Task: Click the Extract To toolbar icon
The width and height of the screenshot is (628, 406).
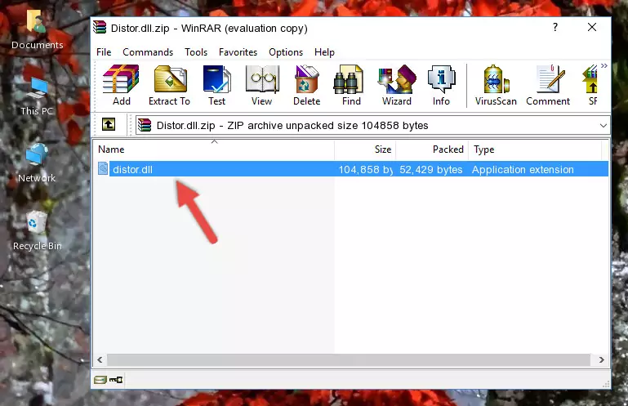Action: tap(169, 86)
